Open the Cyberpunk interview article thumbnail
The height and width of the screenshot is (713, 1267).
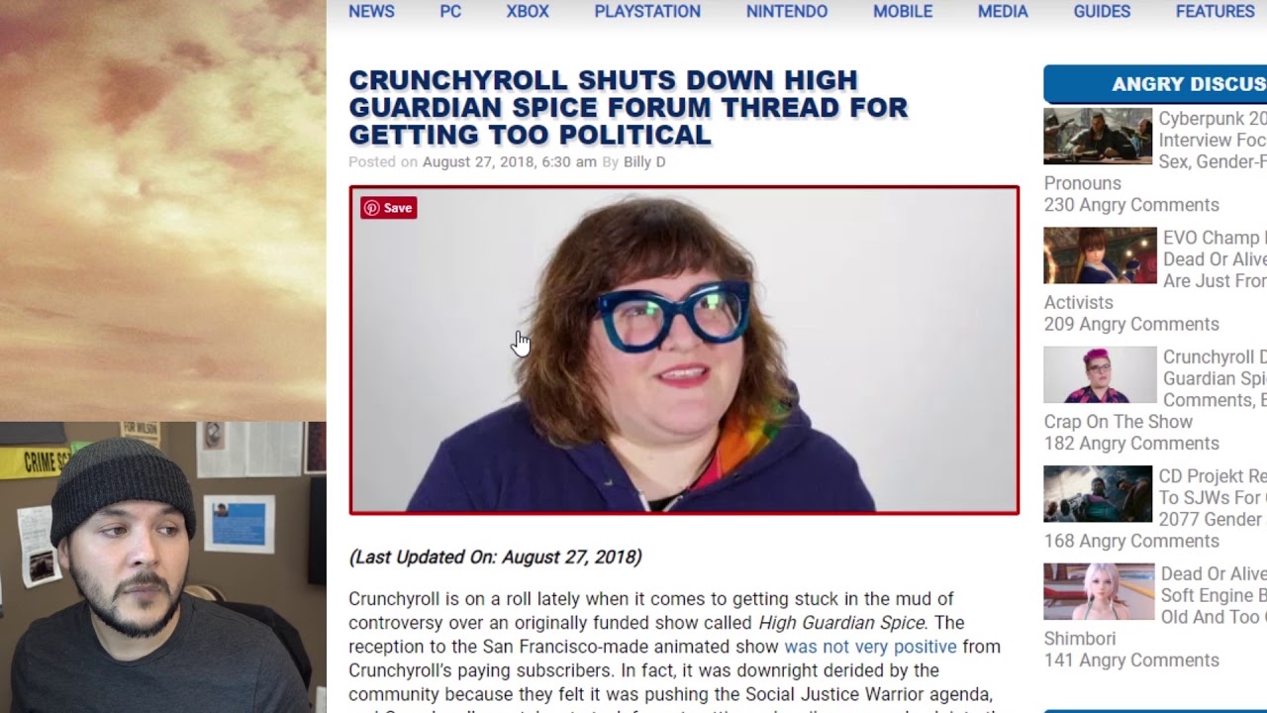tap(1098, 137)
